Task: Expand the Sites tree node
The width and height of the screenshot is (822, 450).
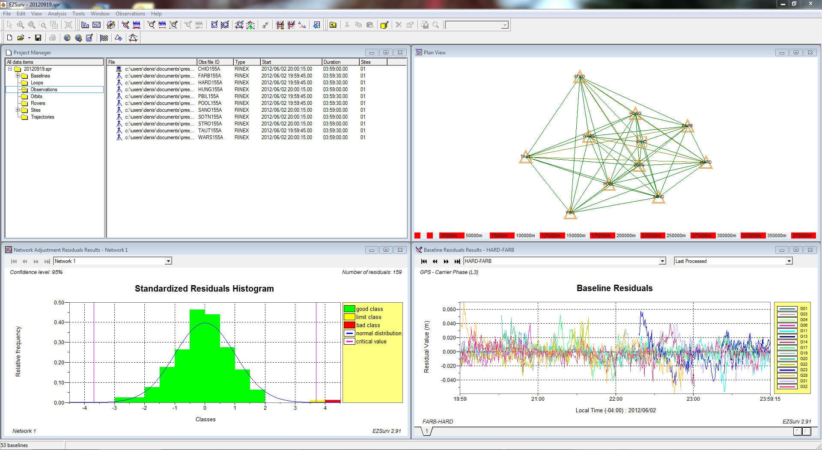Action: pyautogui.click(x=17, y=110)
